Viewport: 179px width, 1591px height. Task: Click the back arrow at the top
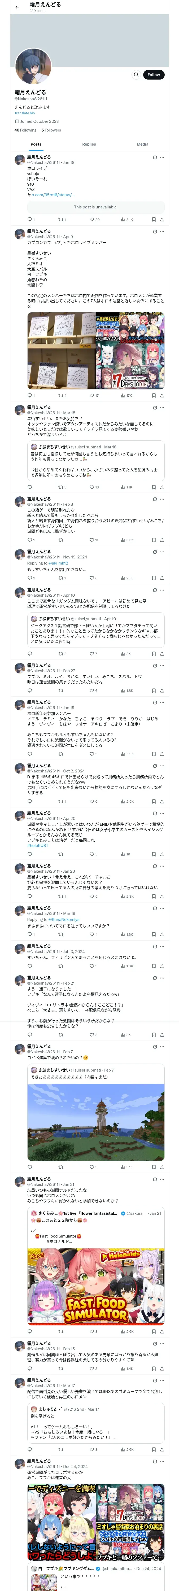tap(17, 7)
